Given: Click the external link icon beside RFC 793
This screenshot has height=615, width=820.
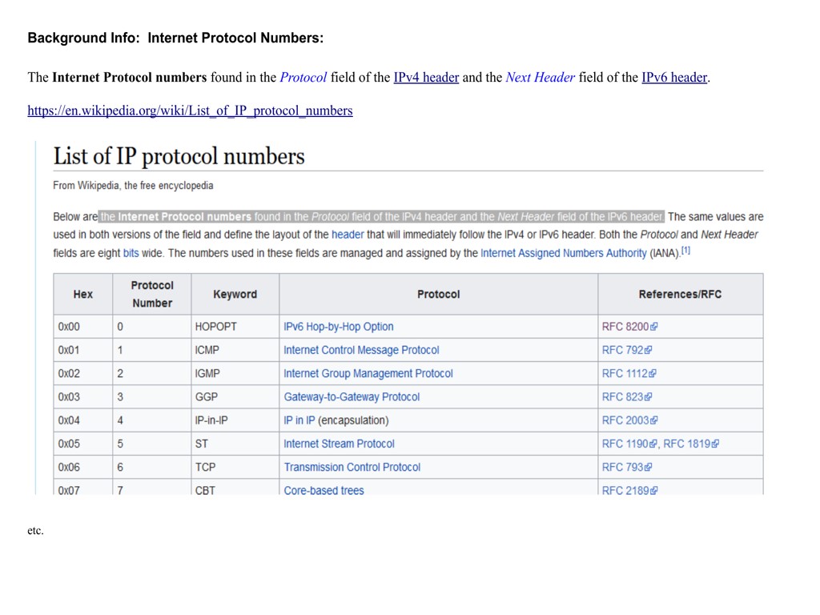Looking at the screenshot, I should tap(649, 468).
